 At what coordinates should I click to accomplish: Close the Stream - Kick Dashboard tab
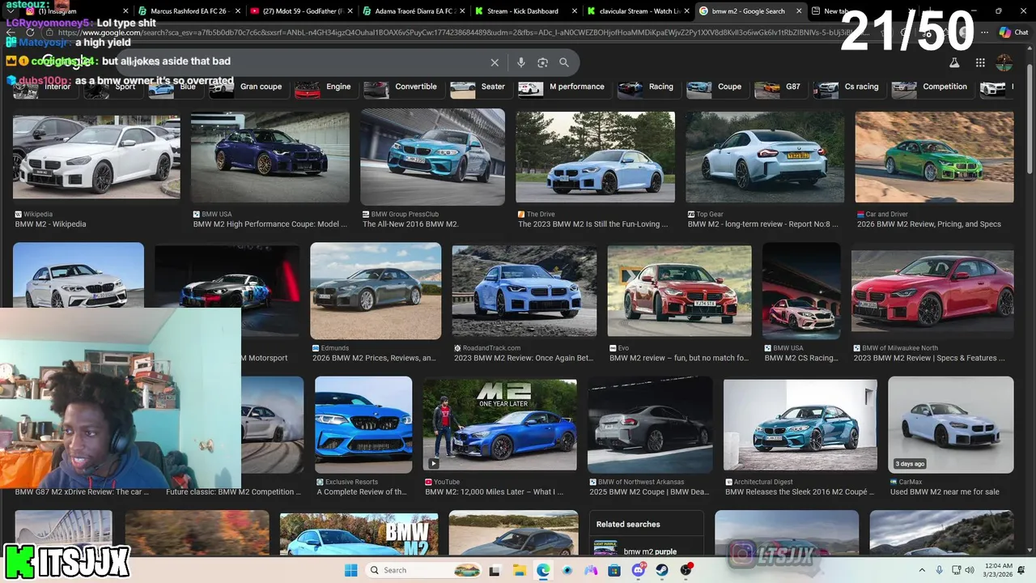coord(574,11)
